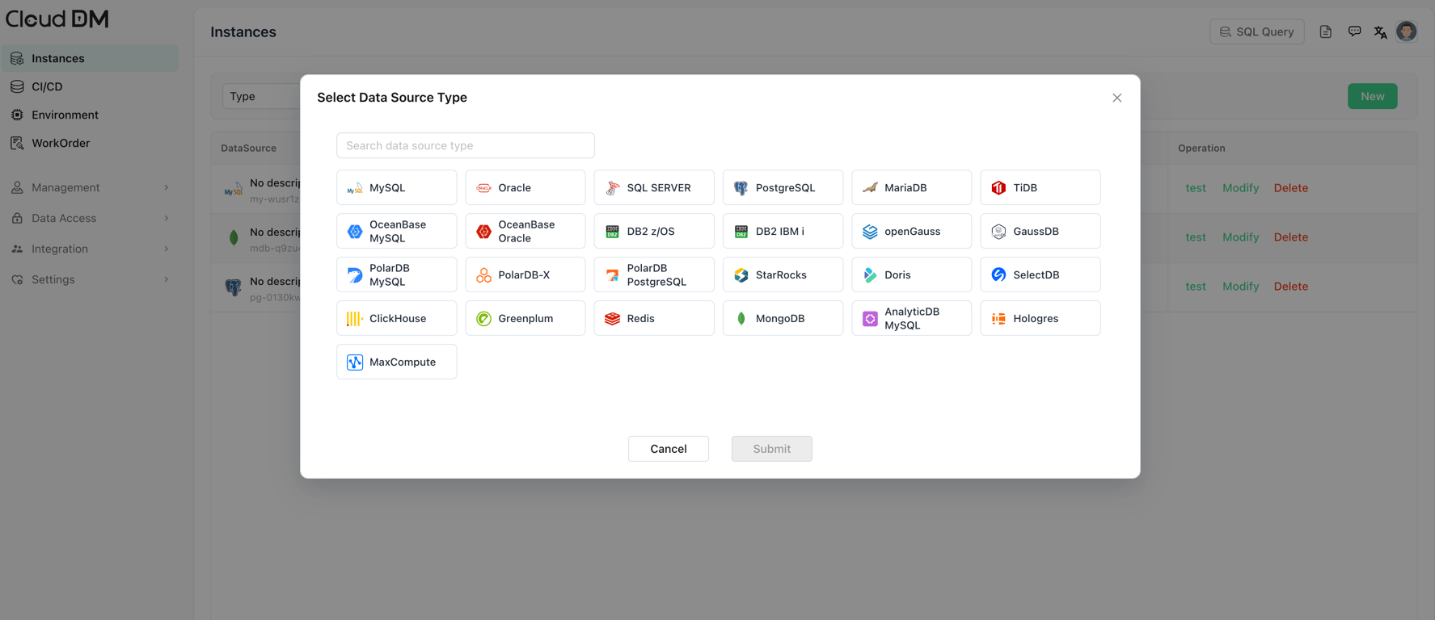Viewport: 1435px width, 620px height.
Task: Choose Redis as the data source
Action: tap(654, 318)
